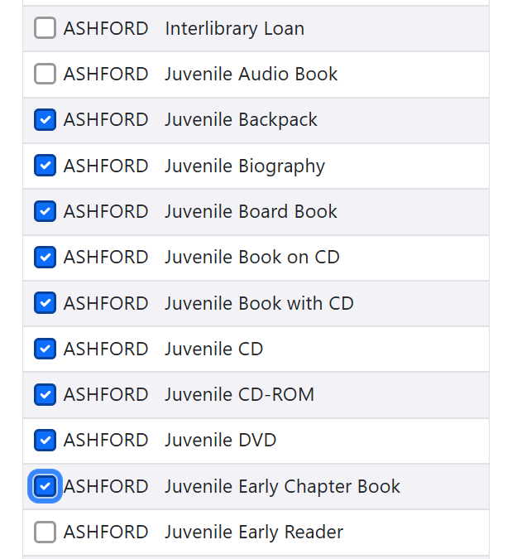Uncheck the Juvenile DVD checkbox
Screen dimensions: 517x559
(45, 440)
